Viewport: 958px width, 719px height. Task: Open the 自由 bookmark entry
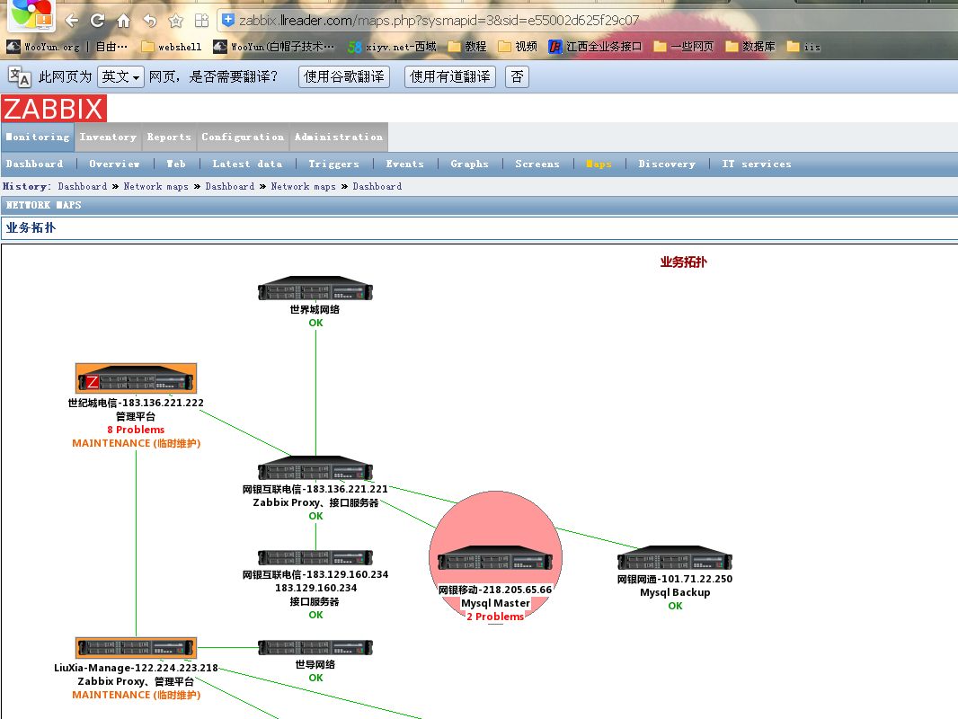coord(111,47)
